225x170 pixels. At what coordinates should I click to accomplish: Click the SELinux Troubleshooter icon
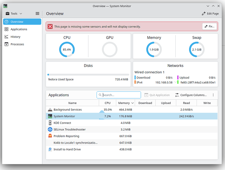click(50, 129)
